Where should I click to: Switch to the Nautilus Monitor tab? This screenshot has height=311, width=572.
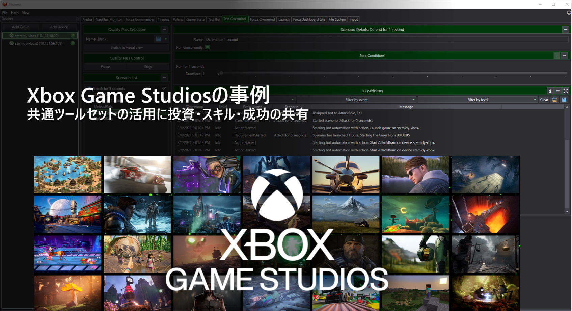109,19
